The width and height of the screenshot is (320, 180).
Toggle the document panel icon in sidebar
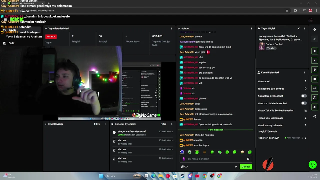(314, 69)
